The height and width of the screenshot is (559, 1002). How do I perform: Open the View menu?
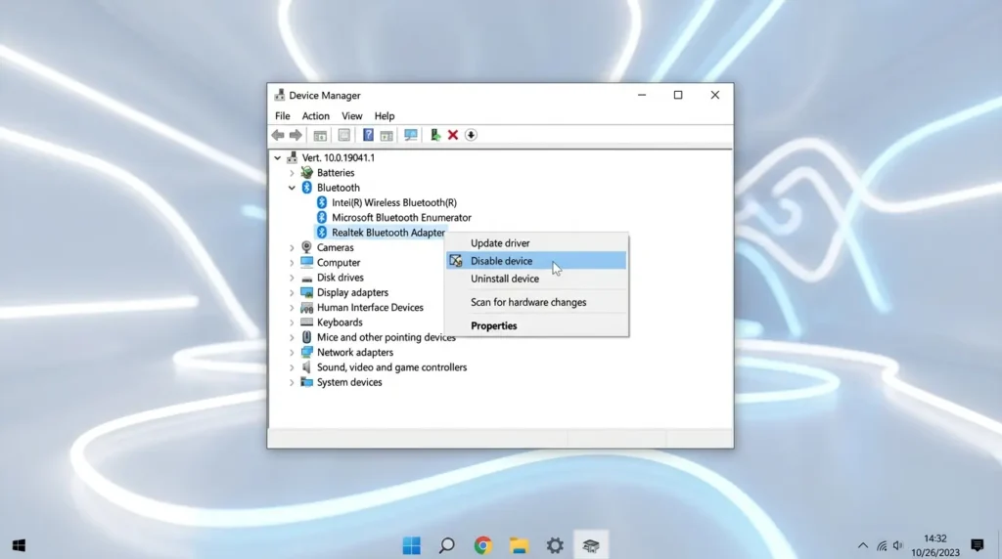pyautogui.click(x=351, y=116)
